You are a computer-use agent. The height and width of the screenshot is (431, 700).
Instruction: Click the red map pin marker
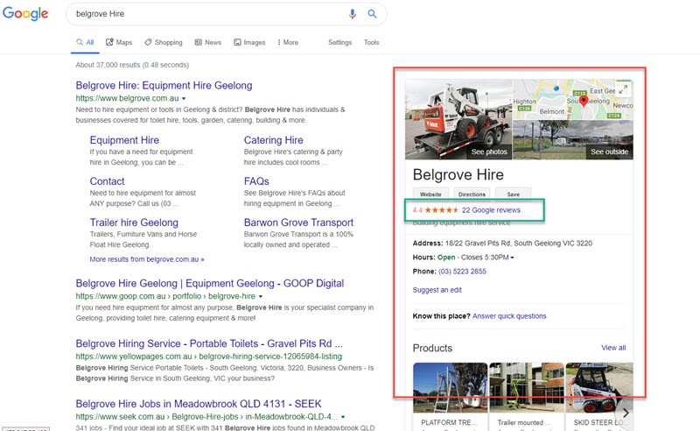(x=584, y=104)
